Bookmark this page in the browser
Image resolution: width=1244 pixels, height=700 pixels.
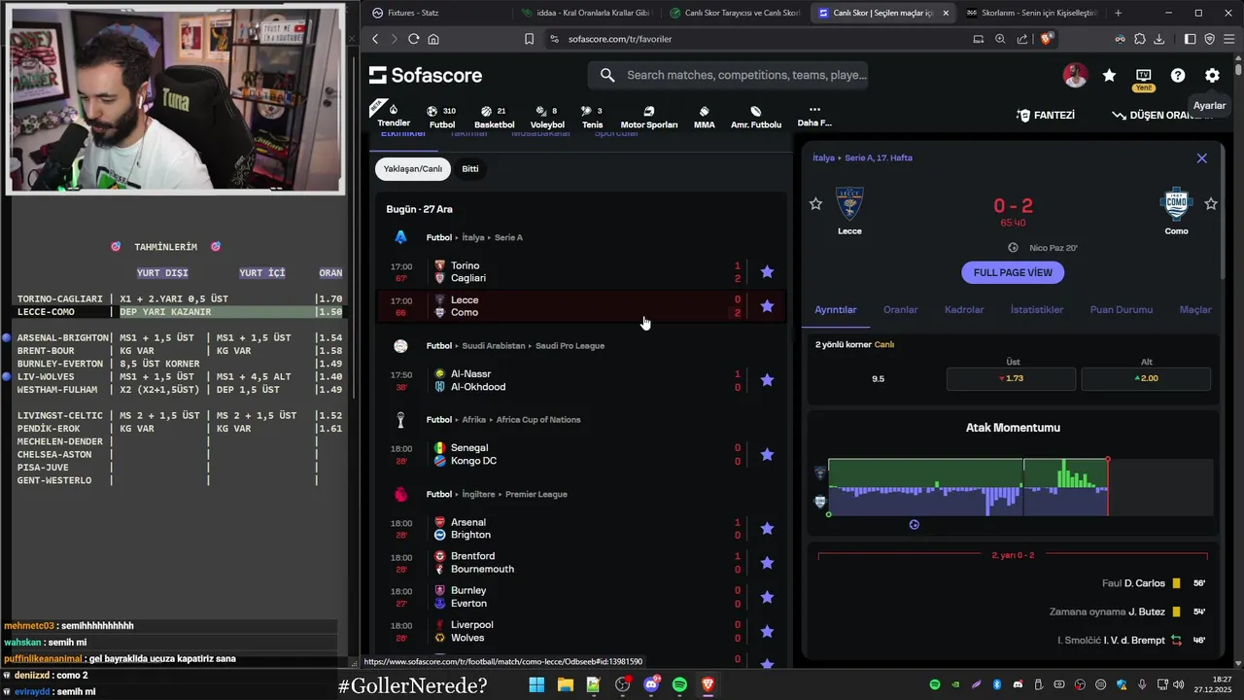pyautogui.click(x=529, y=39)
